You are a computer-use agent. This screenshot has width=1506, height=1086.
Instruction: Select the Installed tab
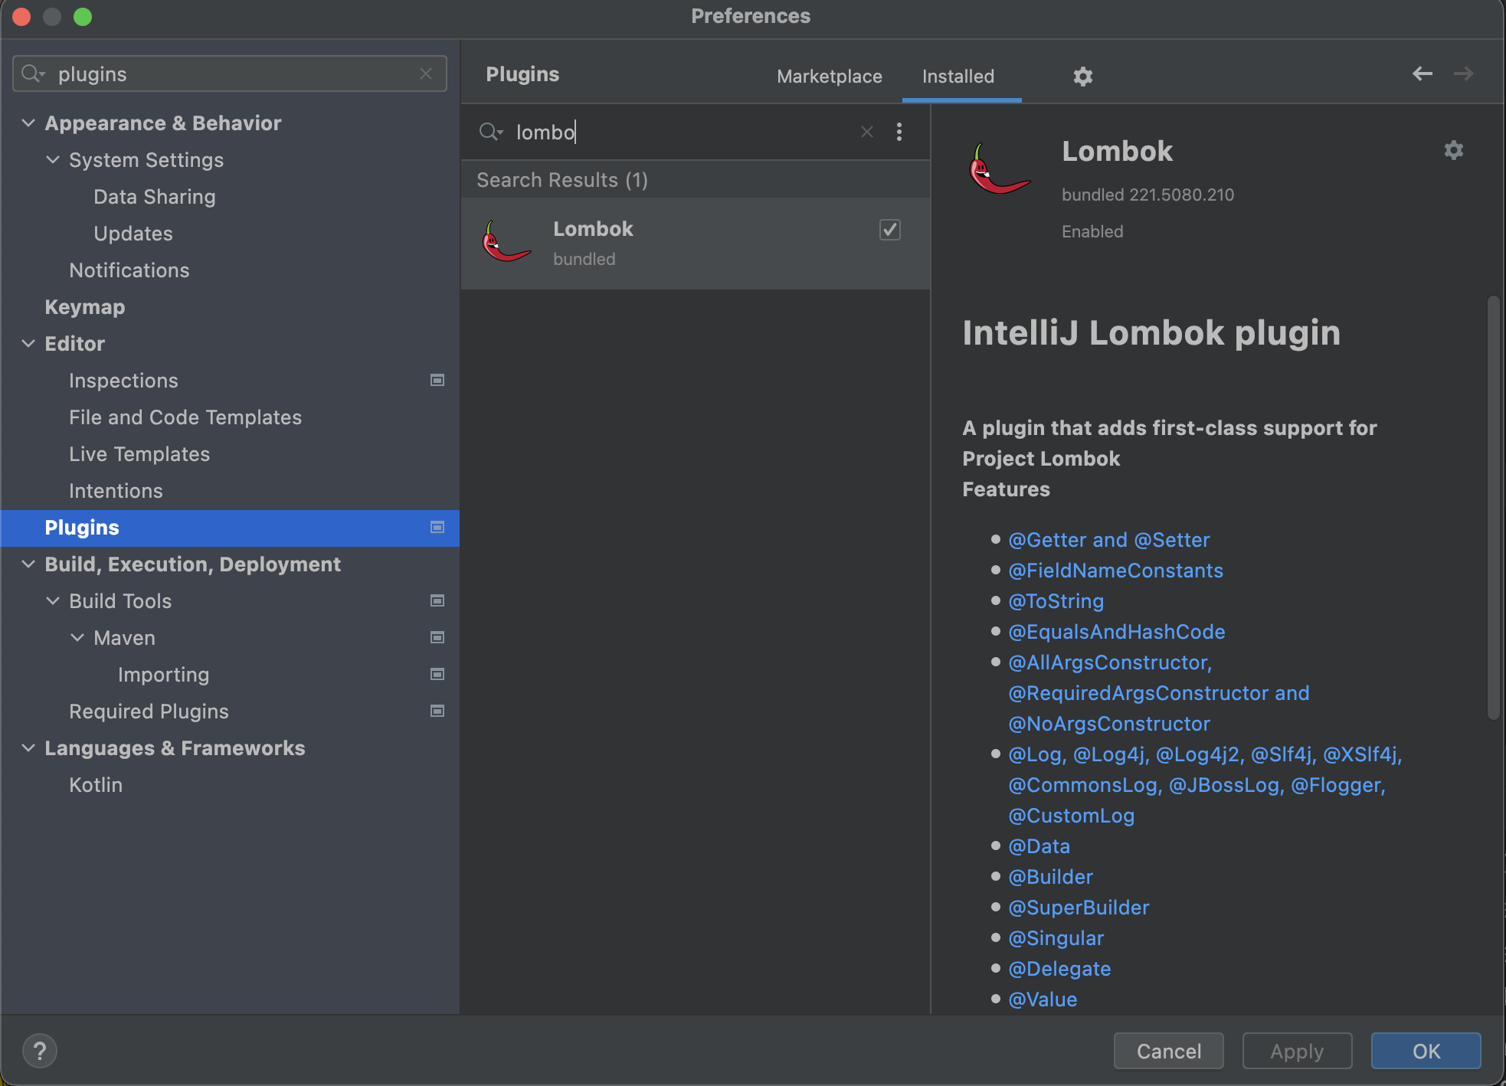point(958,77)
